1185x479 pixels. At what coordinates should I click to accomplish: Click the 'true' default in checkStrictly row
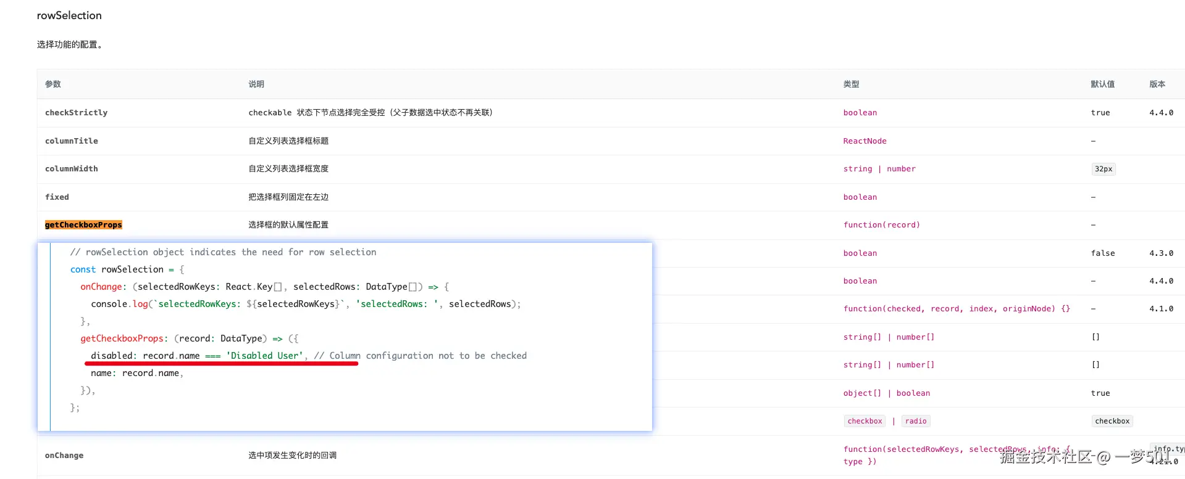(1100, 113)
